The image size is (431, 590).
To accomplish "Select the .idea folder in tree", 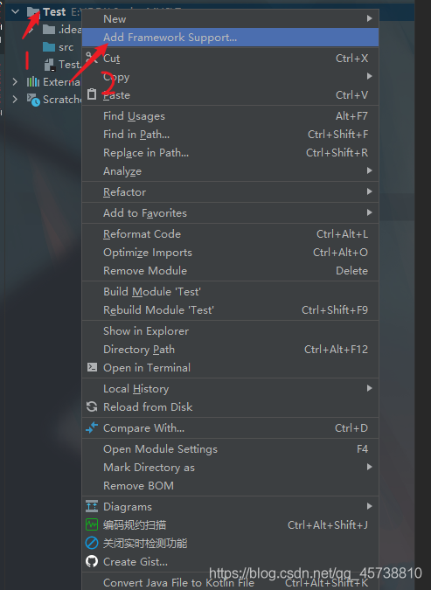I will coord(62,30).
